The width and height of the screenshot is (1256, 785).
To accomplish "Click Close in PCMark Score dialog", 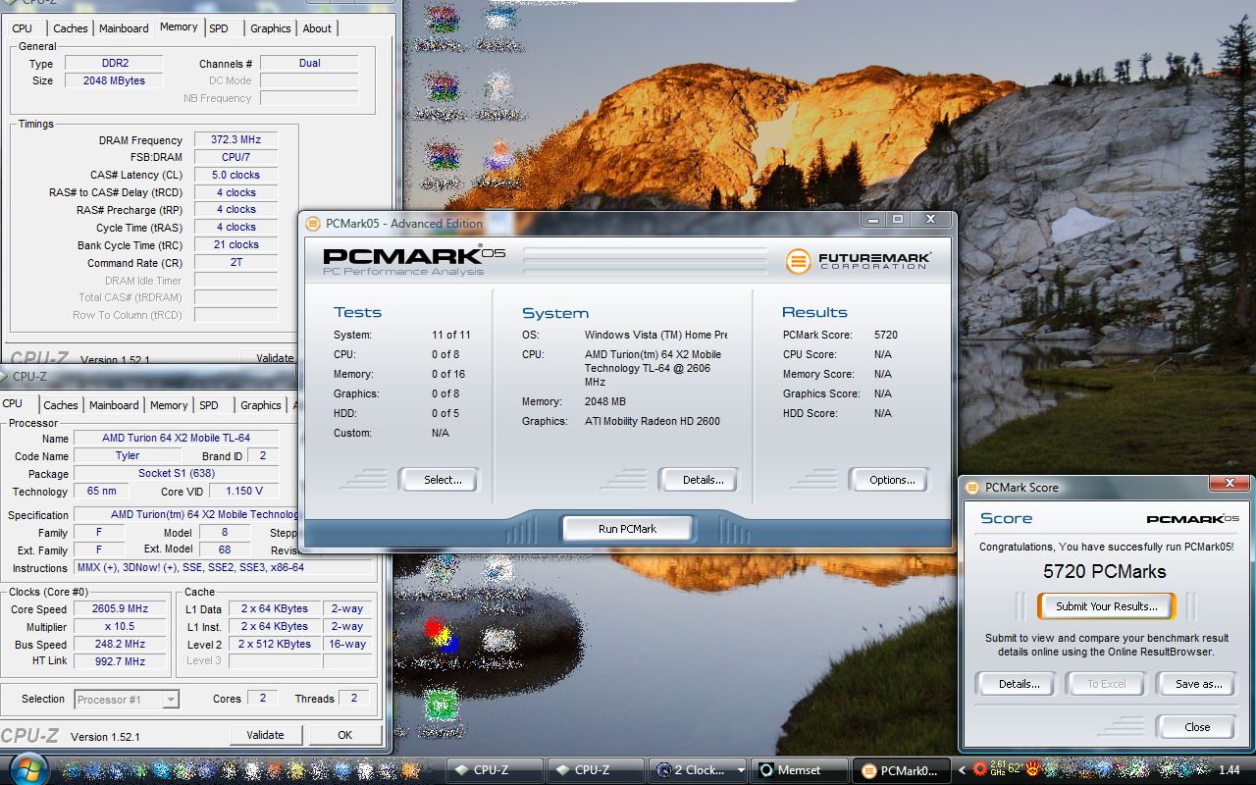I will coord(1196,727).
